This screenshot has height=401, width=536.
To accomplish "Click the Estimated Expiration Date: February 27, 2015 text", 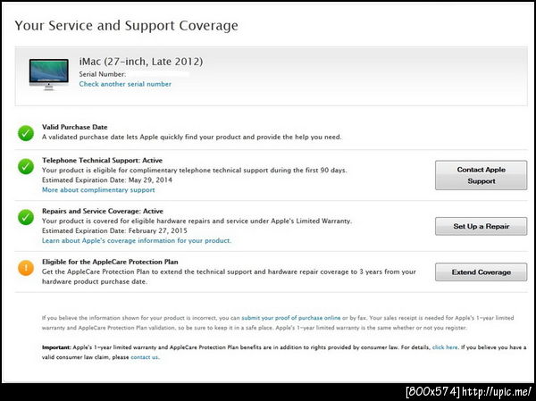I will pyautogui.click(x=114, y=230).
